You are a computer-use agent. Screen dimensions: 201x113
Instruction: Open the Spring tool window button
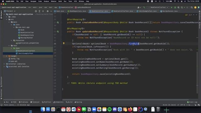(x=78, y=102)
